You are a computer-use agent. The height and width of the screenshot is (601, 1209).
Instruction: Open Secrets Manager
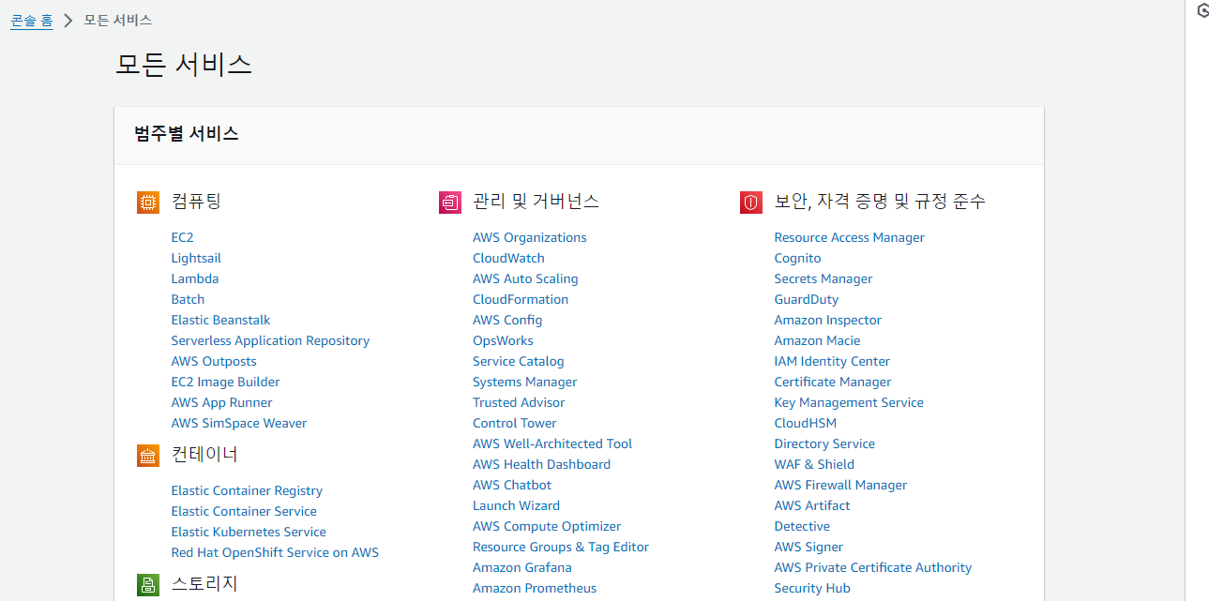[824, 278]
